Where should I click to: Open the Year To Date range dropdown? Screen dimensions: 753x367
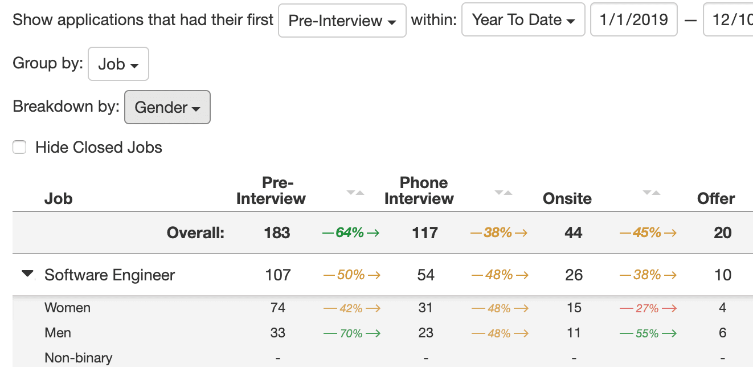tap(523, 21)
